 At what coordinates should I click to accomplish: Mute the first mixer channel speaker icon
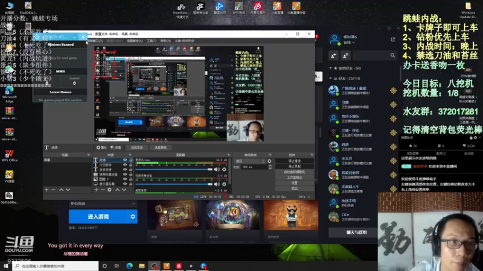217,169
